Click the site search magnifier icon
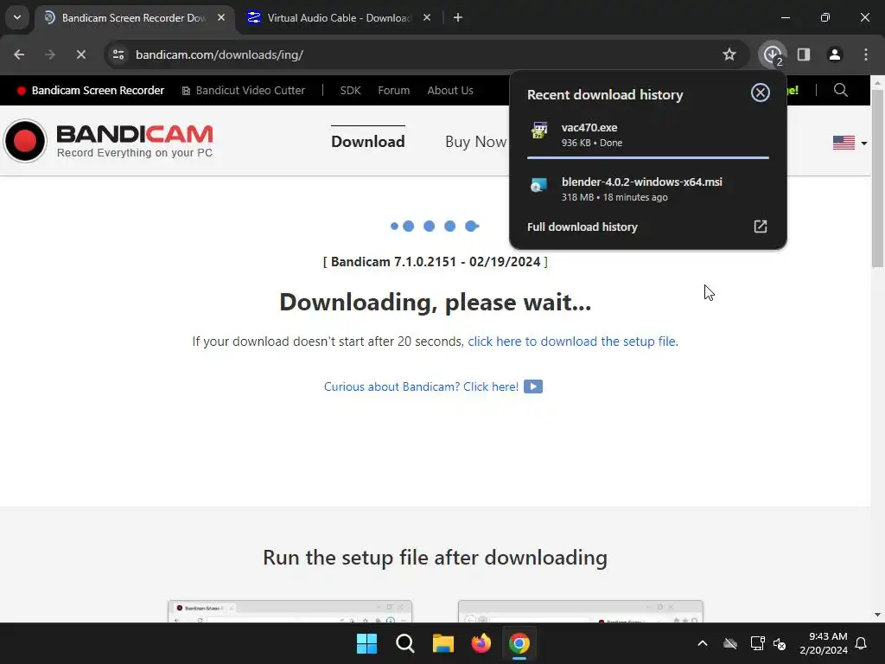The width and height of the screenshot is (885, 664). (840, 90)
